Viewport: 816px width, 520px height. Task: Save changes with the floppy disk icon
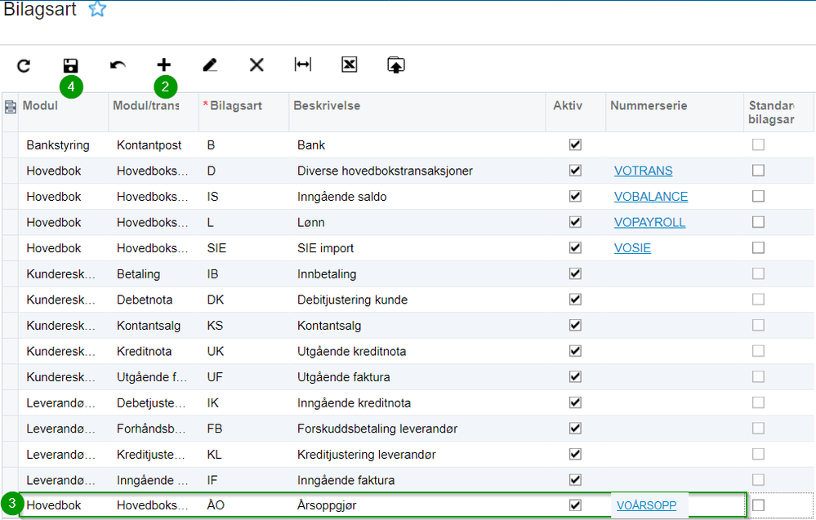(70, 65)
